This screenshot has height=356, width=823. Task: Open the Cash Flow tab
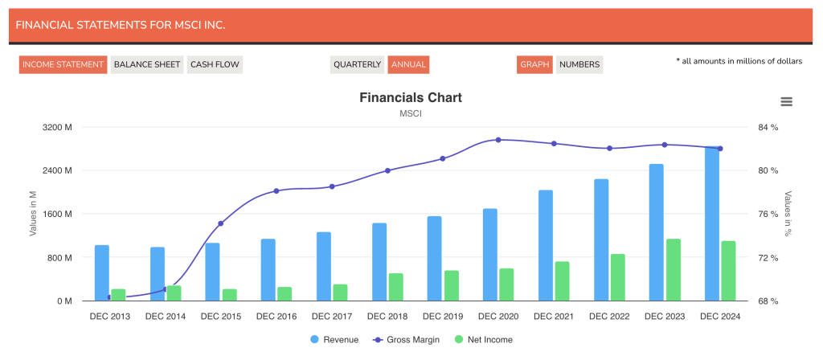pyautogui.click(x=215, y=64)
